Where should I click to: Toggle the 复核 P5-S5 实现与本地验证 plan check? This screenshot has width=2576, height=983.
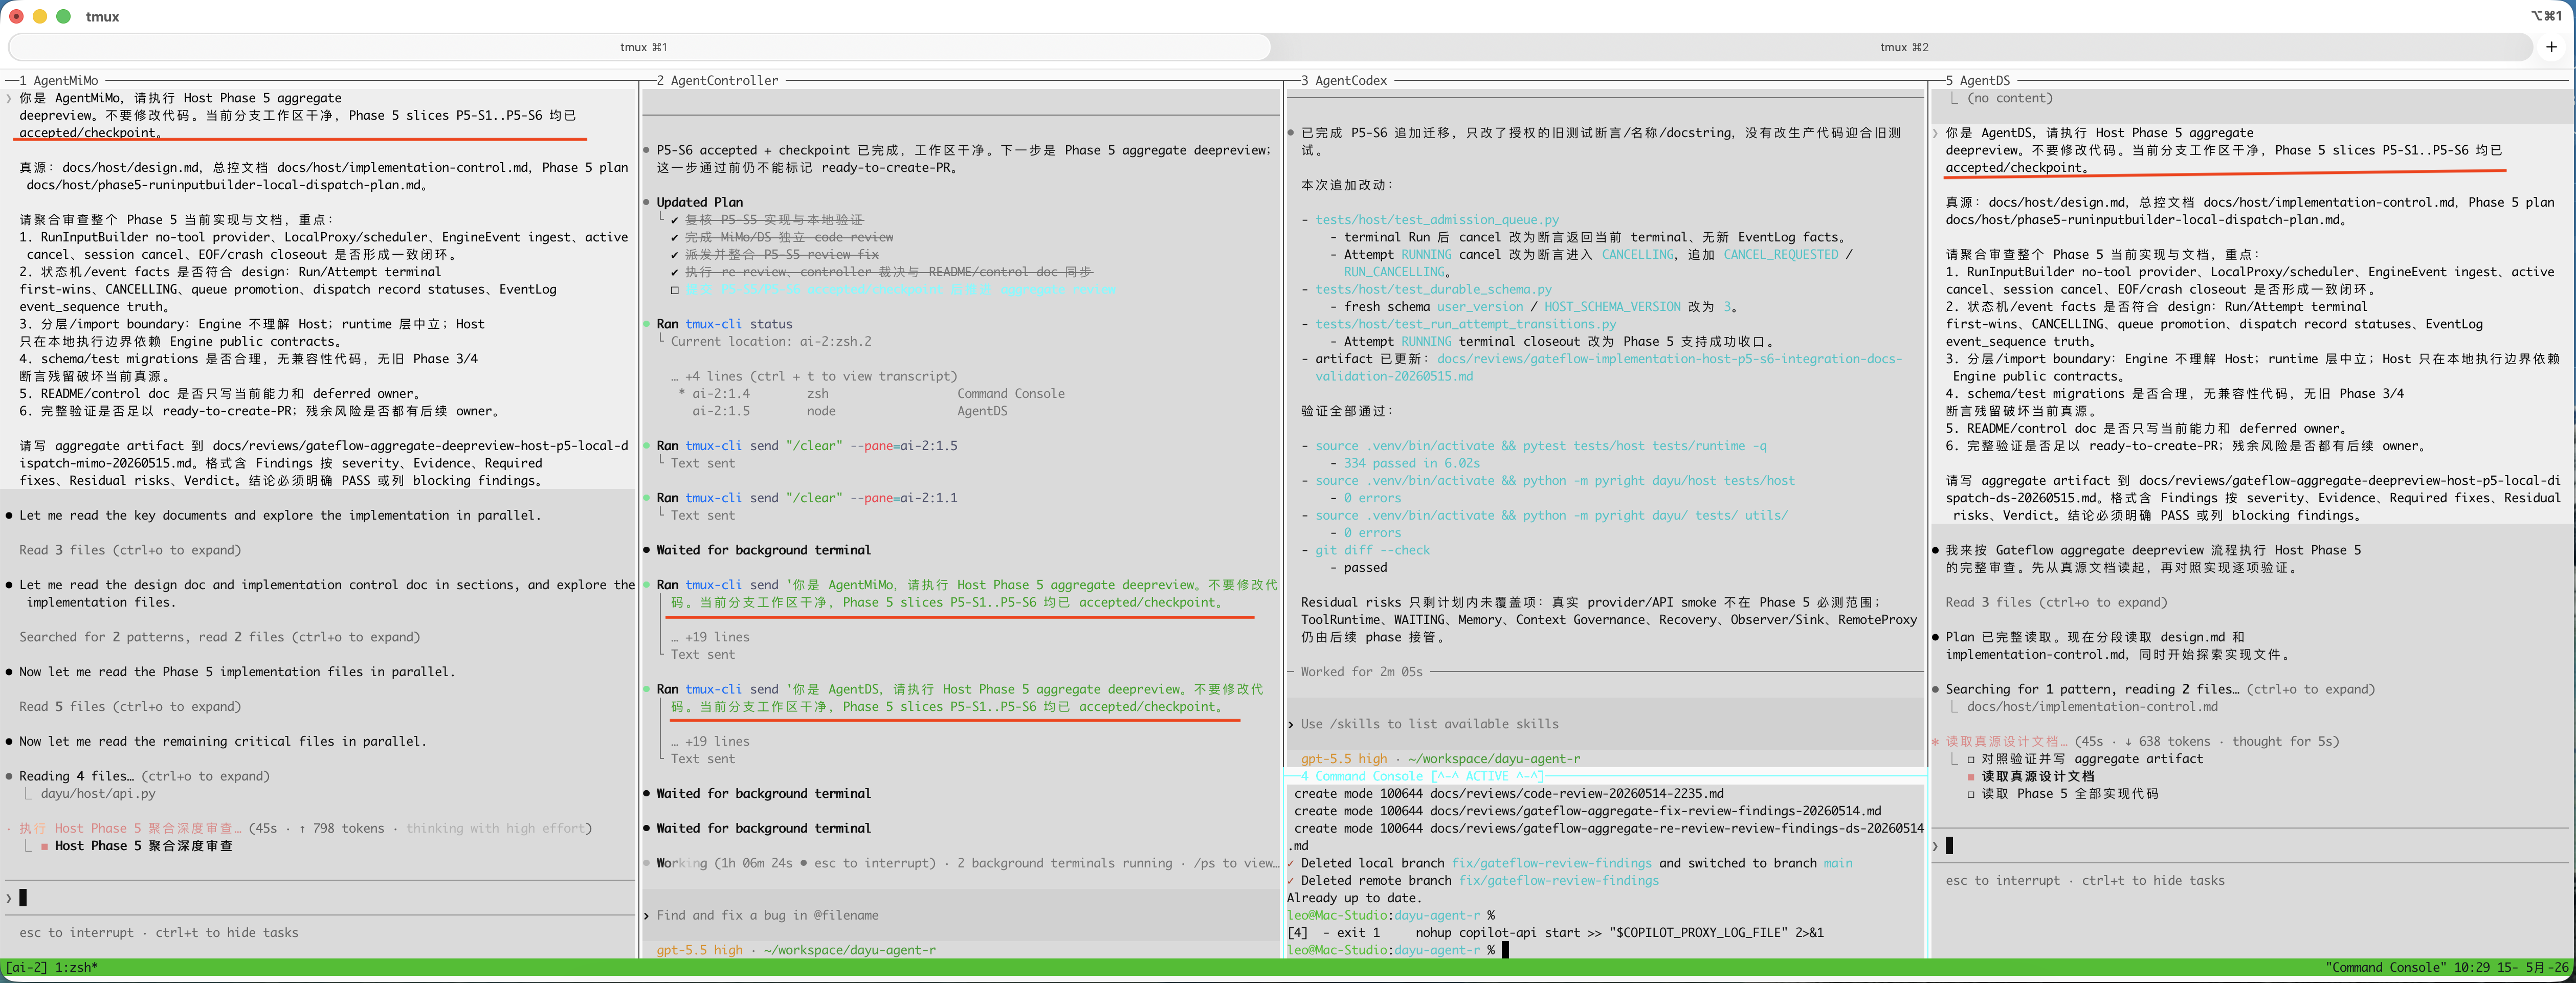click(x=675, y=220)
